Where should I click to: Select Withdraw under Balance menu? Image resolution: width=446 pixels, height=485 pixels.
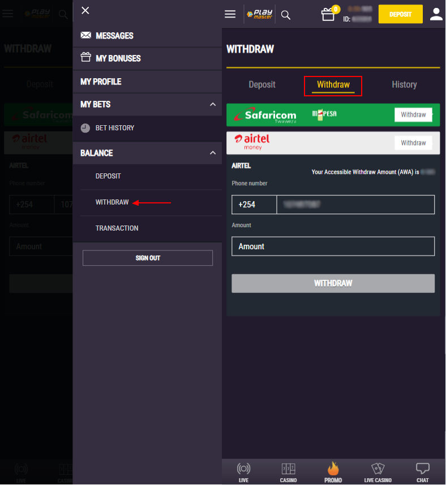point(112,202)
